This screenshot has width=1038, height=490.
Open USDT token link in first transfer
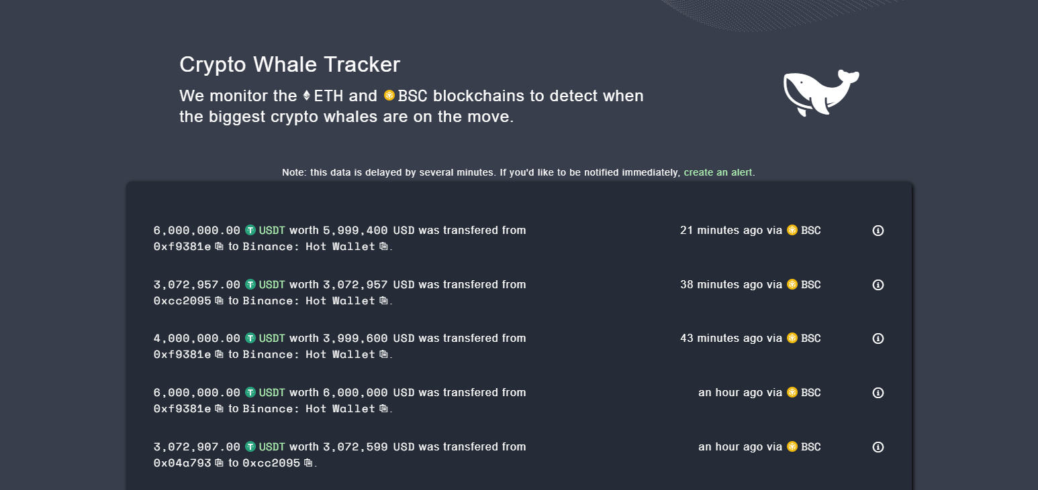(x=272, y=231)
